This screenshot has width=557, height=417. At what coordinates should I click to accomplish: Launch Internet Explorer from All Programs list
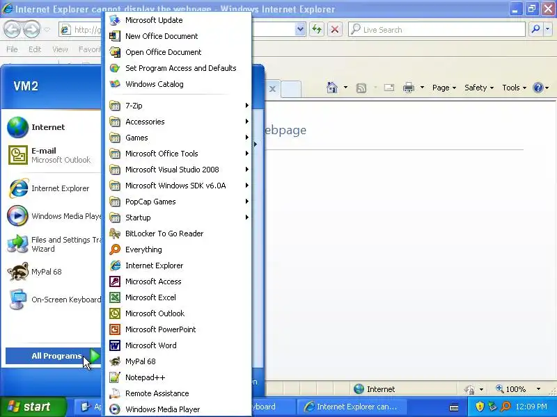pyautogui.click(x=178, y=265)
